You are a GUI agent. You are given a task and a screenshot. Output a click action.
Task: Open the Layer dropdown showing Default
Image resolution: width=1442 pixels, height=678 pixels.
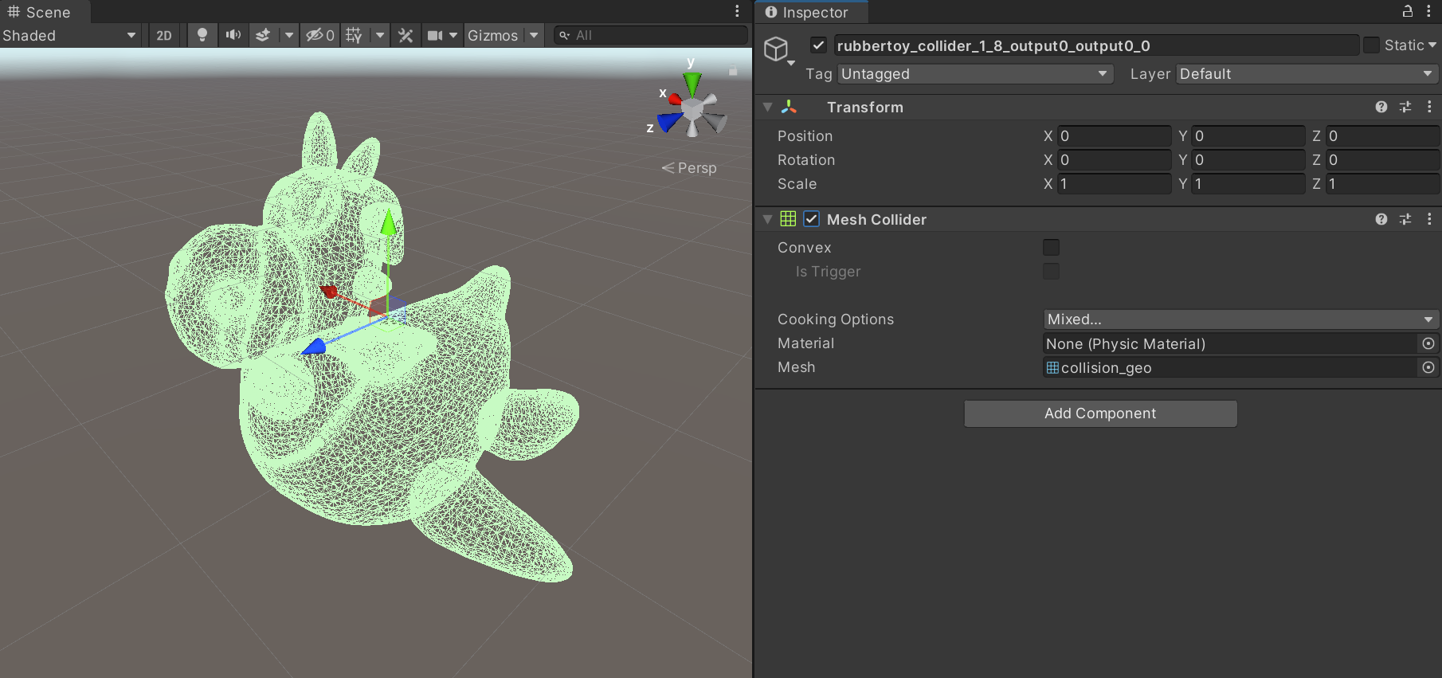coord(1307,74)
